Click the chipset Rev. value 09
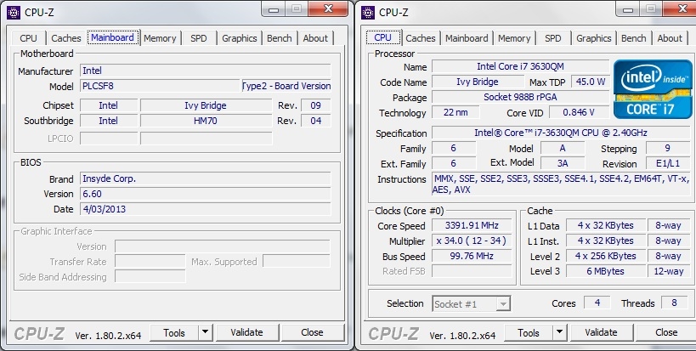Viewport: 696px width, 351px height. click(x=315, y=105)
